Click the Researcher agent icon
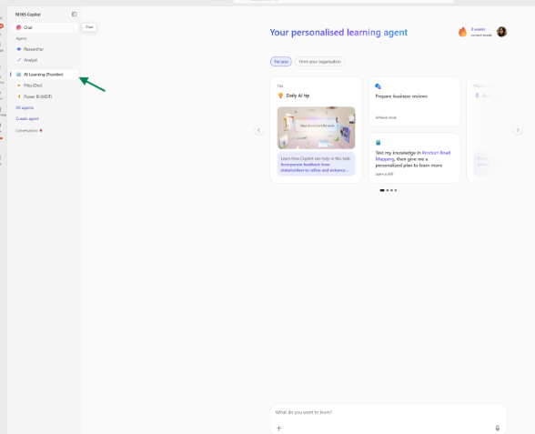535x434 pixels. click(x=19, y=49)
